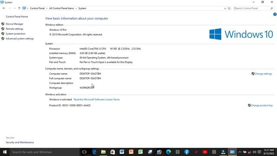
Task: Open Security and Maintenance link
Action: [x=19, y=143]
